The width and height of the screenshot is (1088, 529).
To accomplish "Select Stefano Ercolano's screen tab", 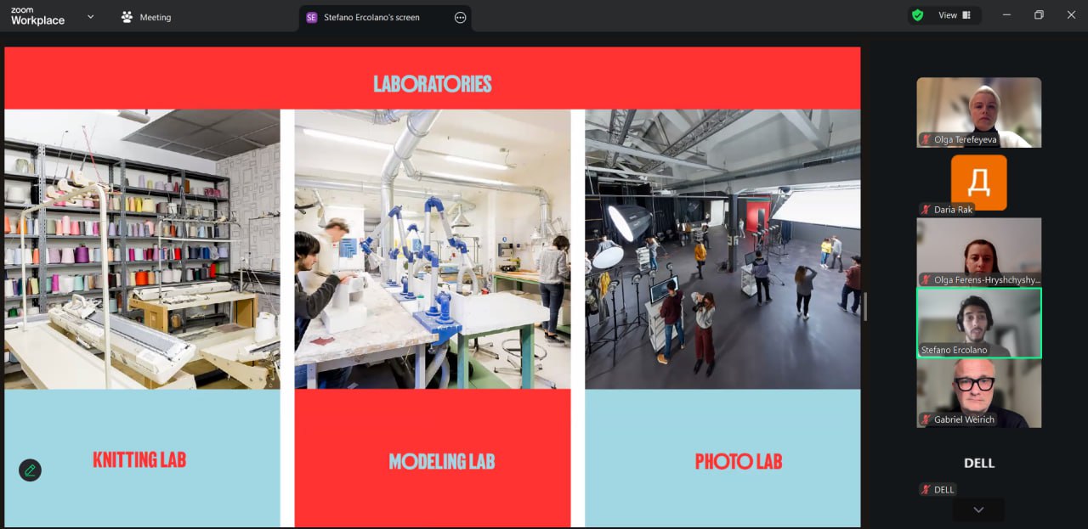I will pos(371,17).
